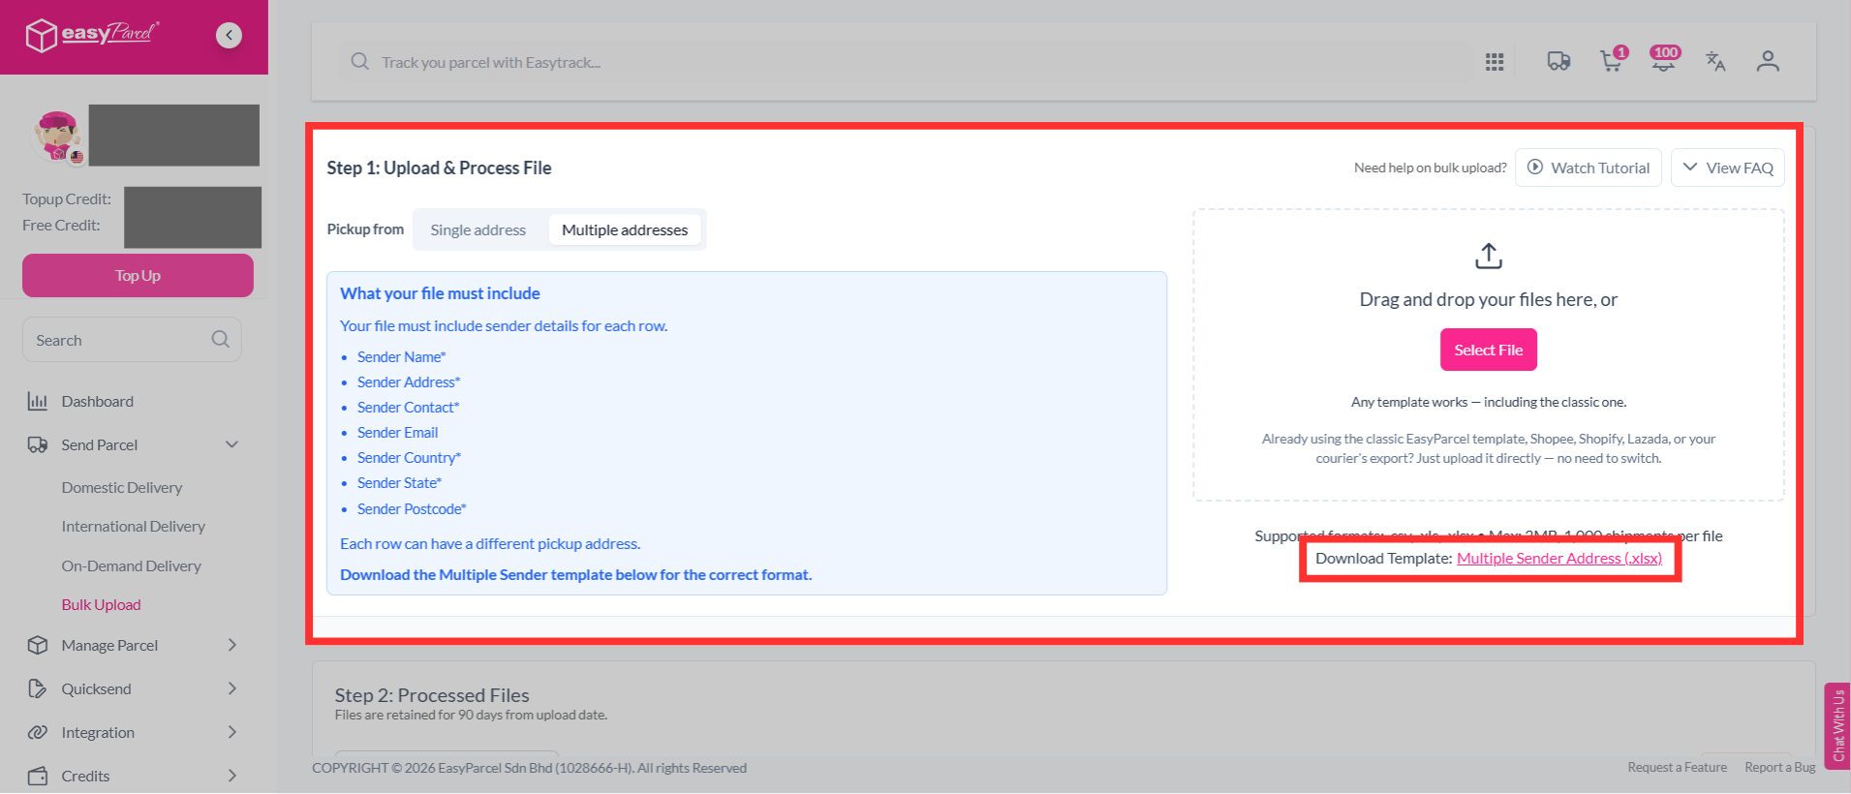1851x794 pixels.
Task: Download the Multiple Sender Address (.xlsx) template
Action: 1559,559
